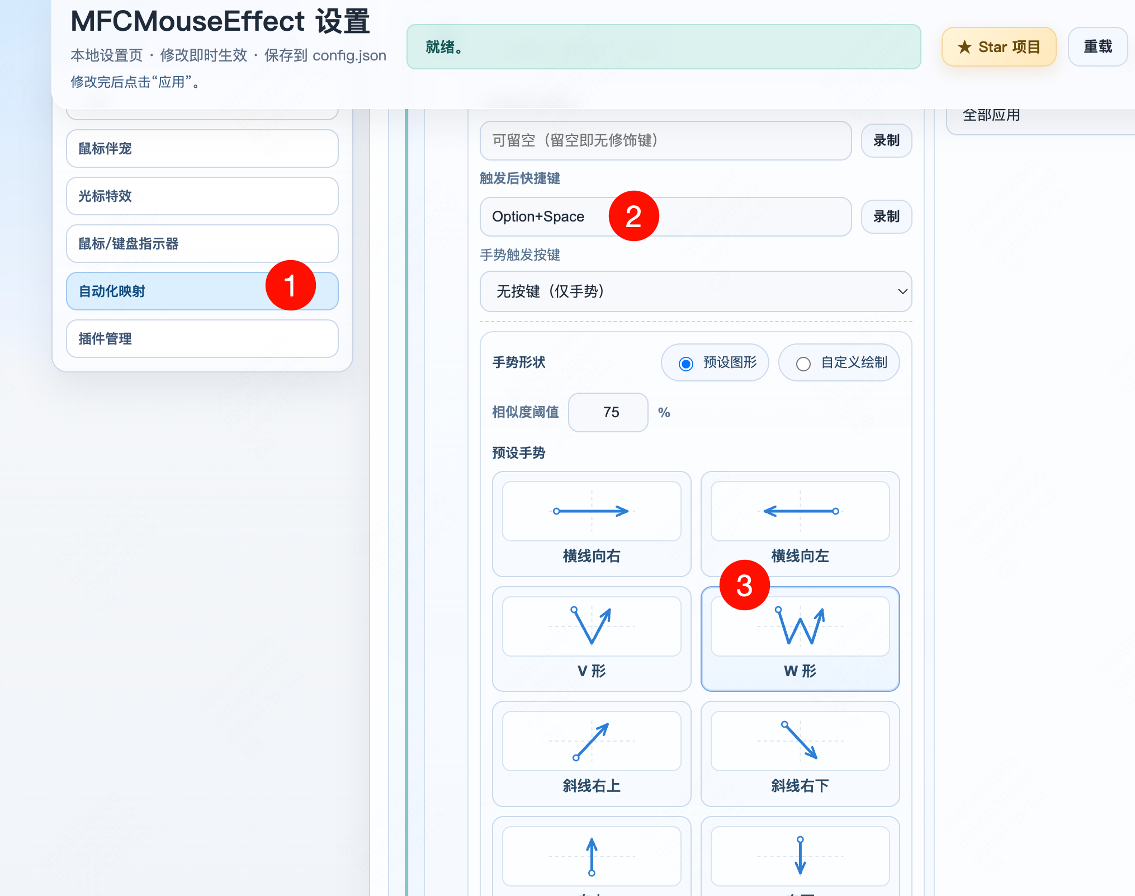Image resolution: width=1135 pixels, height=896 pixels.
Task: Open the 鼠标伴宠 section
Action: tap(202, 148)
